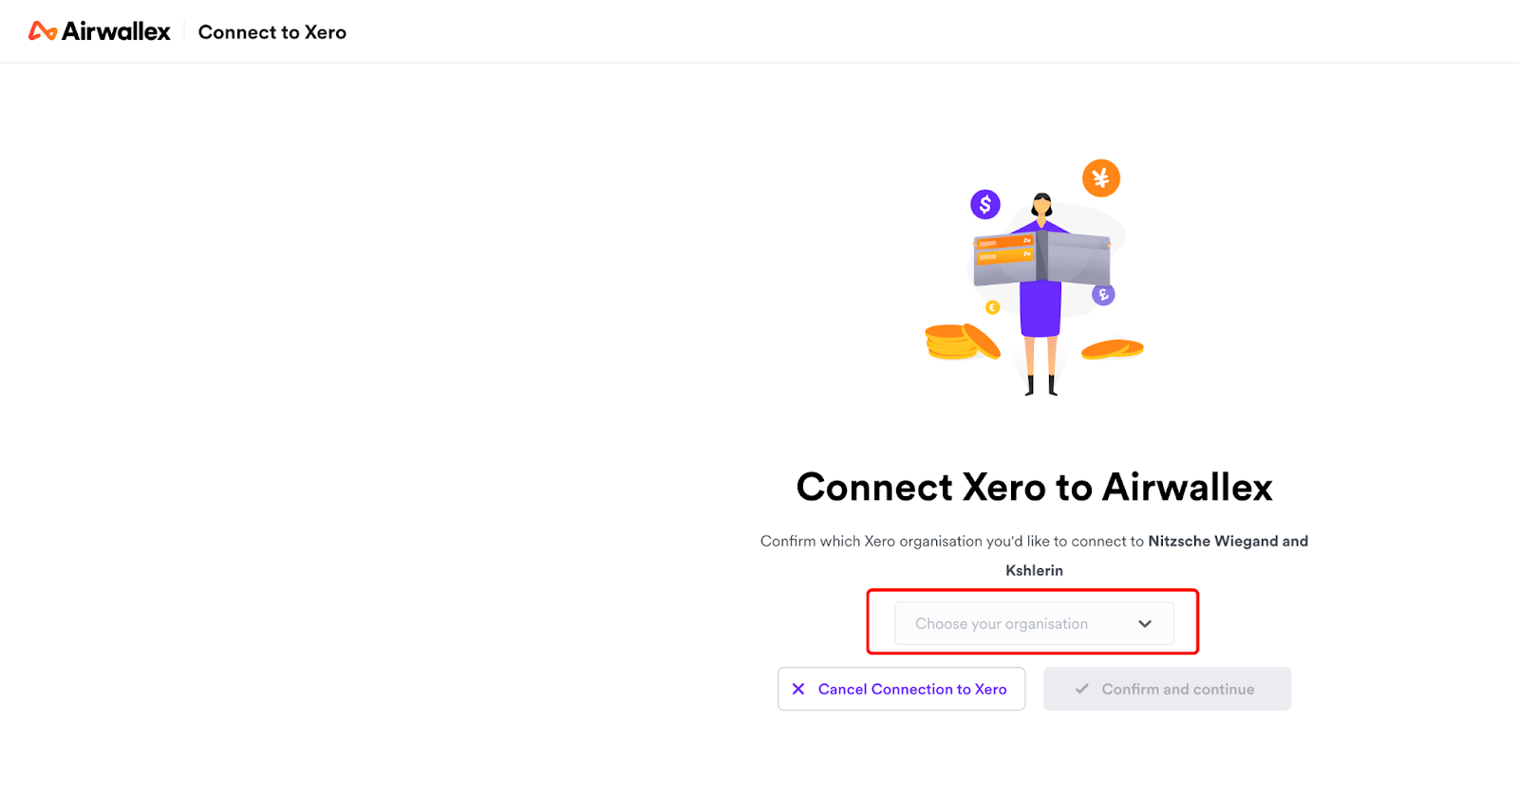Click the X icon on the Cancel button
The width and height of the screenshot is (1519, 795).
click(798, 689)
